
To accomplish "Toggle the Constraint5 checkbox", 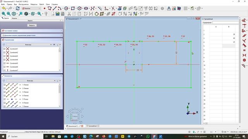I will (4, 63).
